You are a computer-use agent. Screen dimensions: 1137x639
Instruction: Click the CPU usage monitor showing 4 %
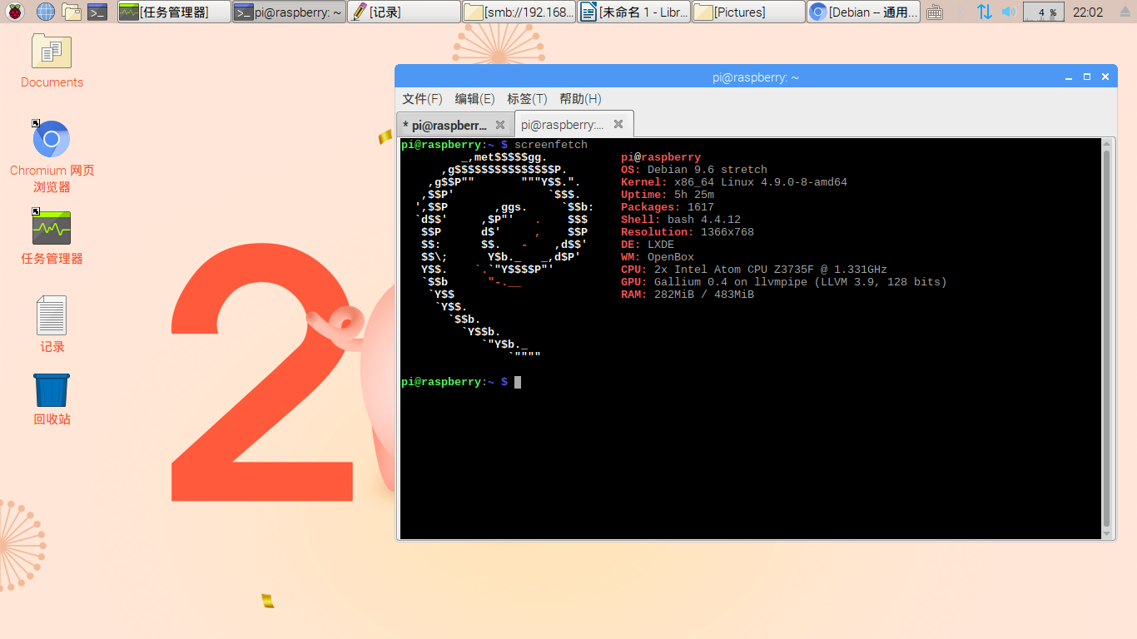coord(1044,12)
